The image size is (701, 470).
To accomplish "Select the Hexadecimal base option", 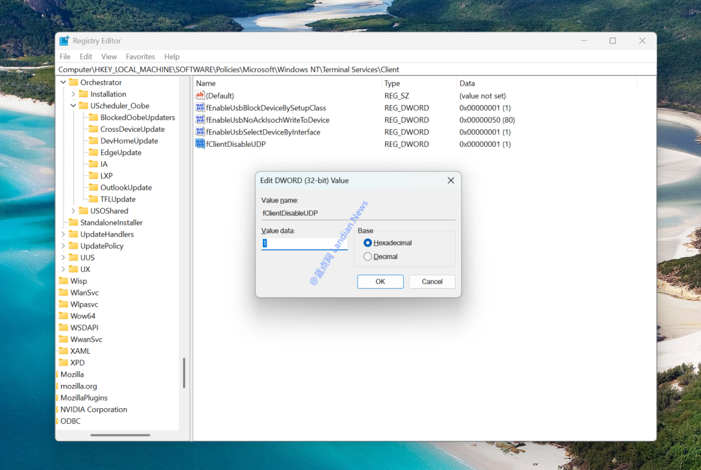I will tap(368, 243).
